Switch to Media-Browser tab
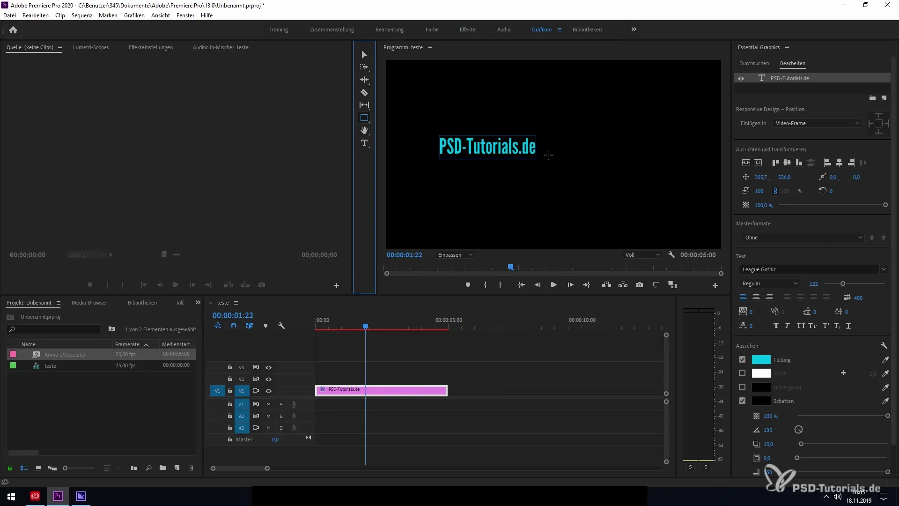 point(89,303)
